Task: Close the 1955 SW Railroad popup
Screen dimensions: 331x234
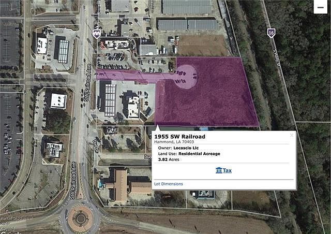Action: tap(292, 135)
